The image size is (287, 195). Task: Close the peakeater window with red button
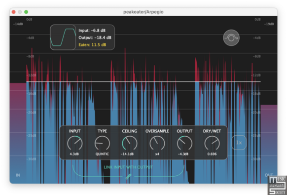coord(13,12)
